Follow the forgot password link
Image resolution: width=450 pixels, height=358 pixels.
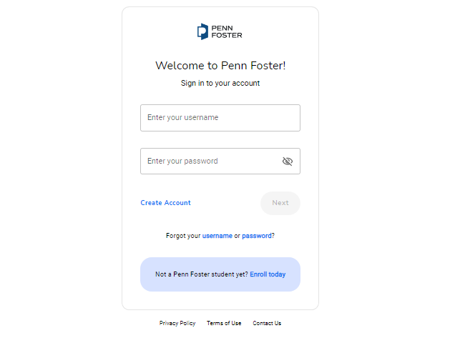pyautogui.click(x=257, y=236)
